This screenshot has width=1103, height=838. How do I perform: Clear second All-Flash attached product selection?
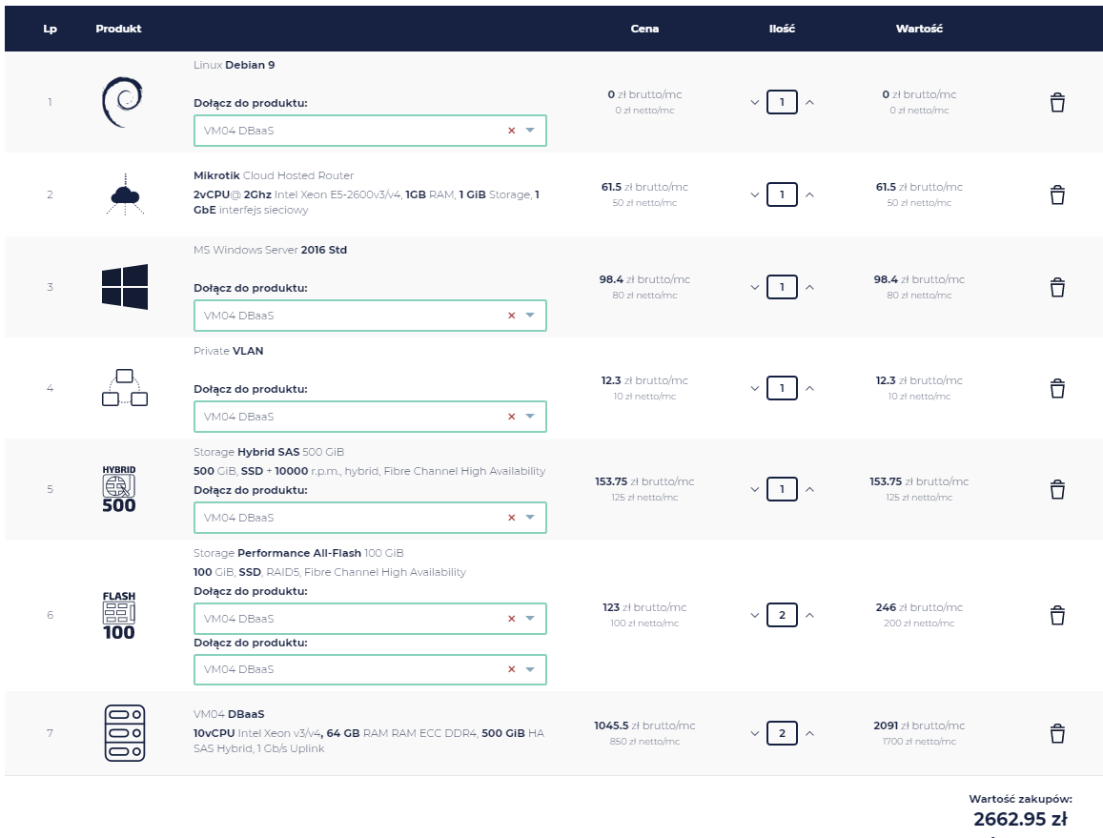[x=511, y=669]
